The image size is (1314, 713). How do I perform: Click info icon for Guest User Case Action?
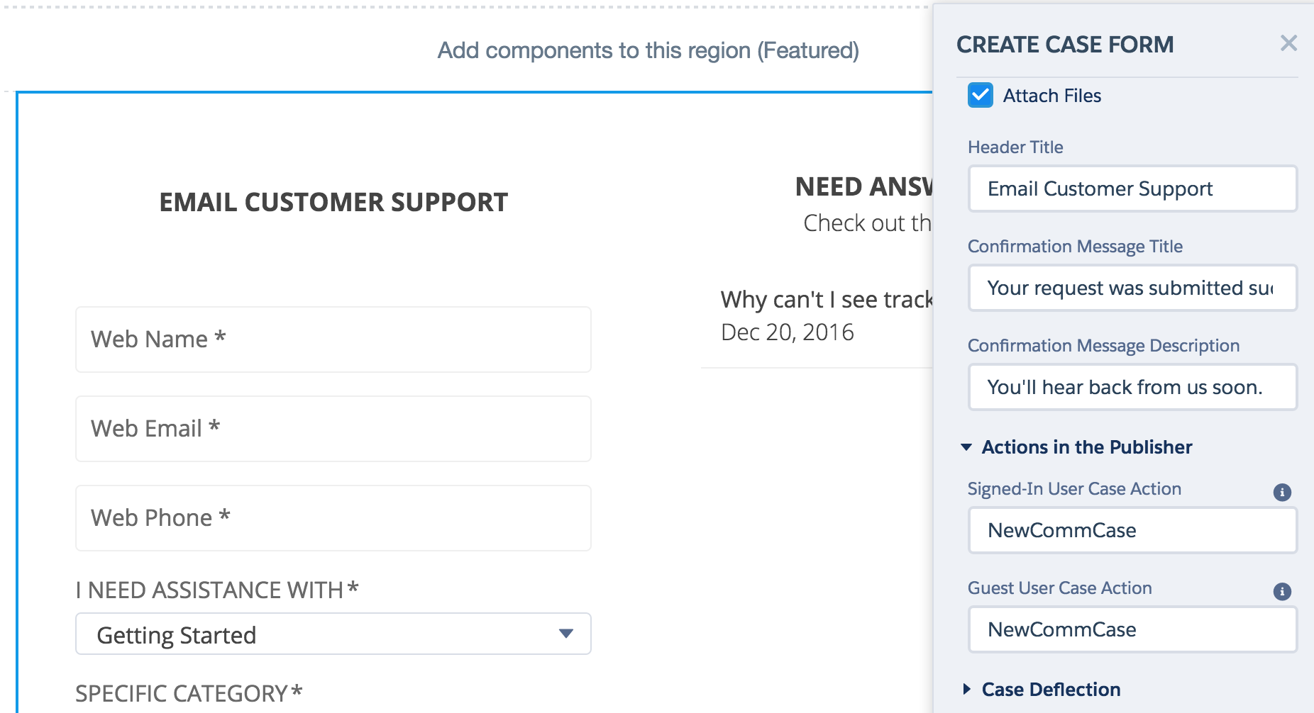(1281, 591)
